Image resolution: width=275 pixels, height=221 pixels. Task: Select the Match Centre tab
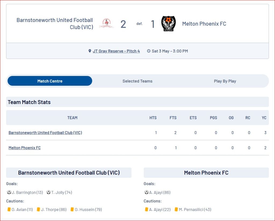tap(50, 81)
